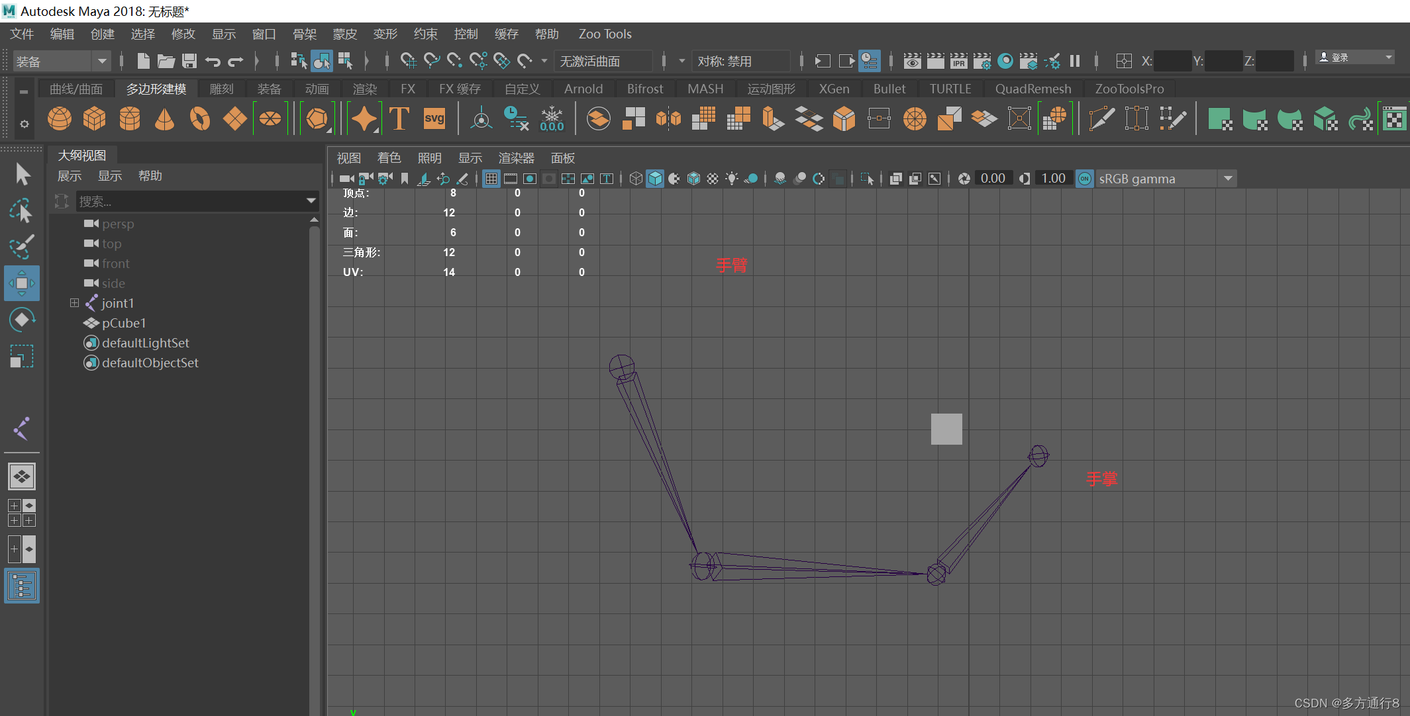Click the polygon sphere shelf icon
Screen dimensions: 1410x716
60,119
